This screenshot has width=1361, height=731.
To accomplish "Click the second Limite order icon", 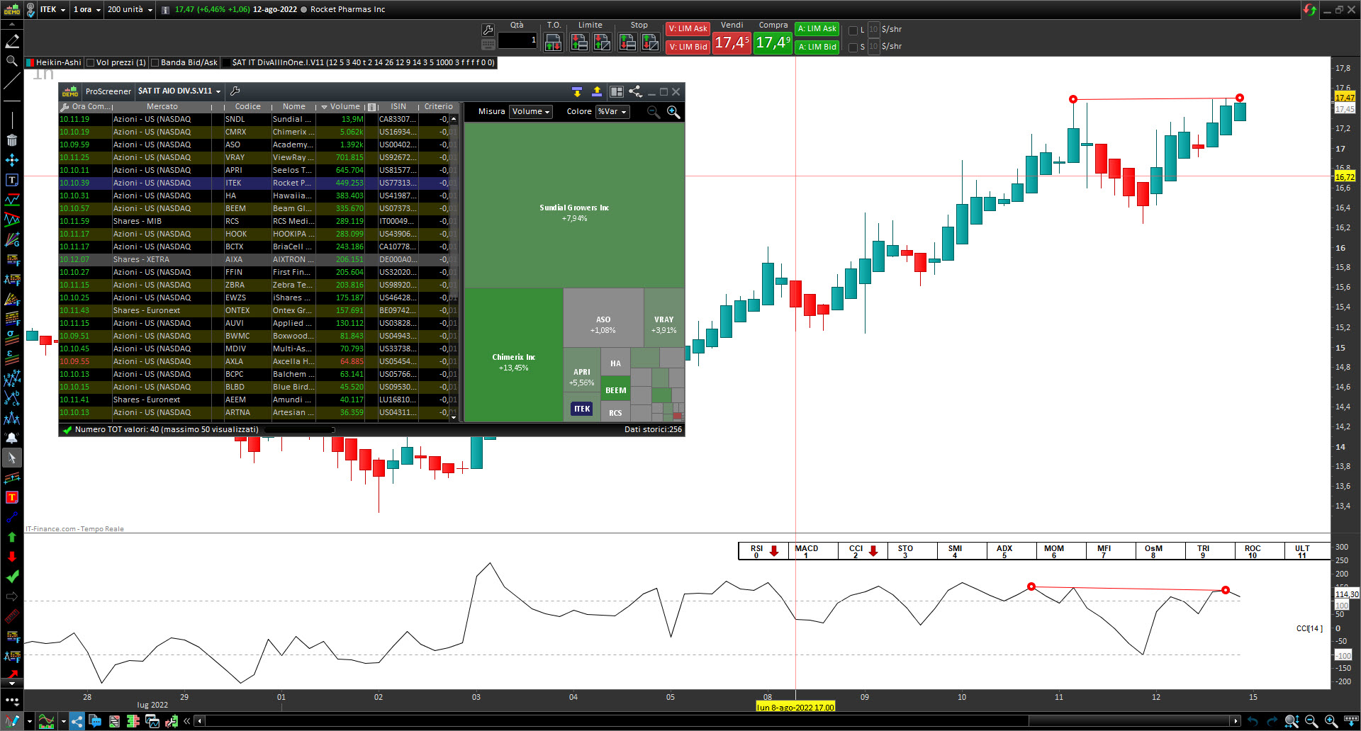I will click(602, 43).
